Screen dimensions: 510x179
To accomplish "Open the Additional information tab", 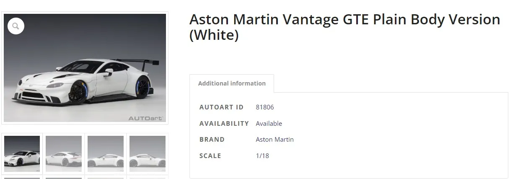I will [232, 83].
